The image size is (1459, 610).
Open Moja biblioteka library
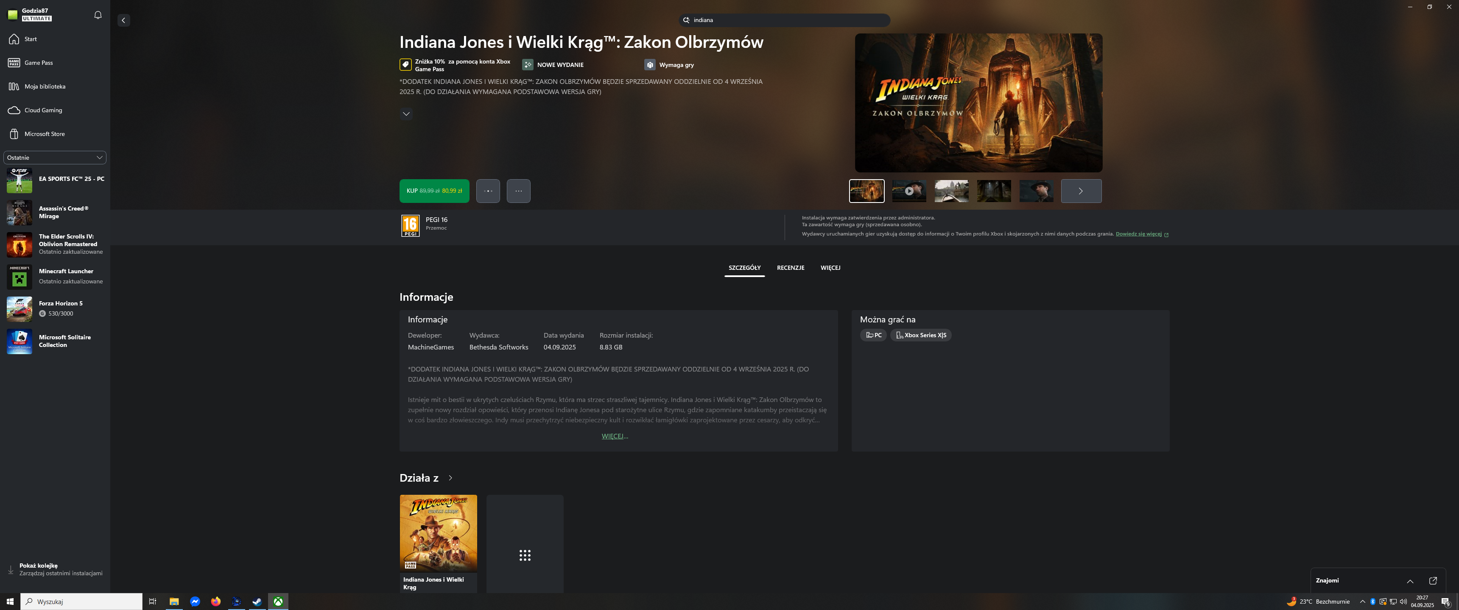click(45, 86)
